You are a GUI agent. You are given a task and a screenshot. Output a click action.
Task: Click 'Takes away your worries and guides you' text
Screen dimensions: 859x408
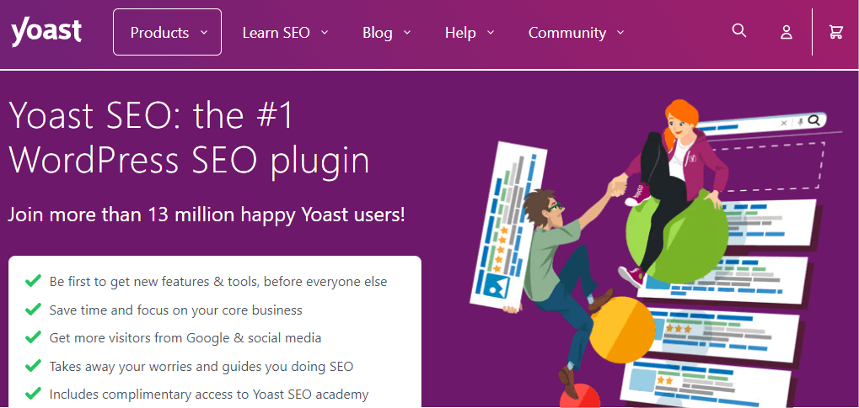coord(165,367)
